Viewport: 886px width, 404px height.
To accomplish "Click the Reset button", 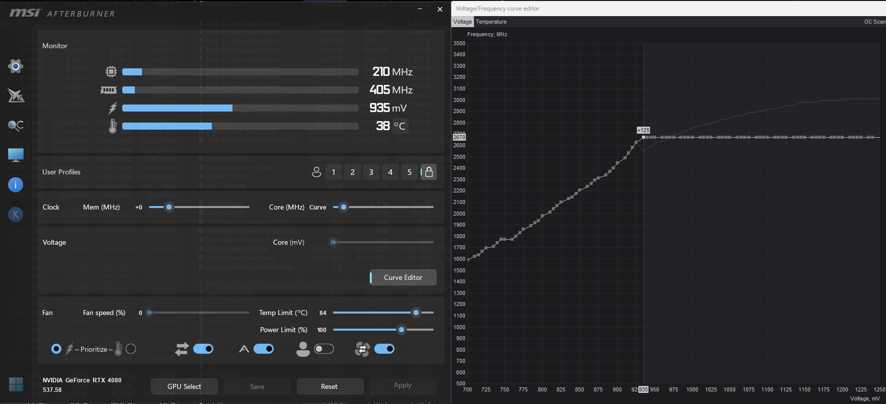I will point(330,386).
